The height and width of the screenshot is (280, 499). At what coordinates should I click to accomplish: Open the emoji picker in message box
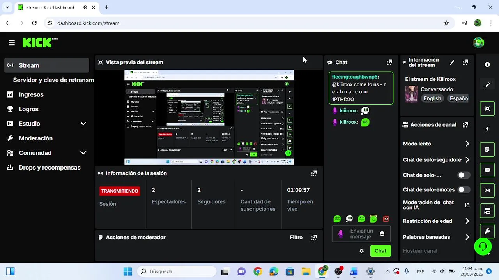[x=382, y=234]
